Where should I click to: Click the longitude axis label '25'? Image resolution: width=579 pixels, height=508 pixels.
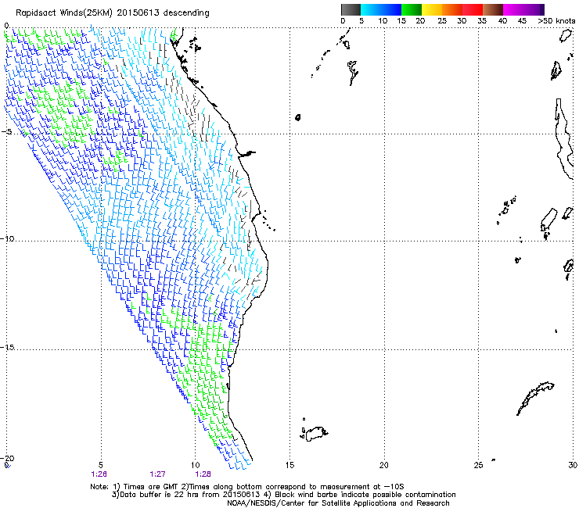pos(478,465)
